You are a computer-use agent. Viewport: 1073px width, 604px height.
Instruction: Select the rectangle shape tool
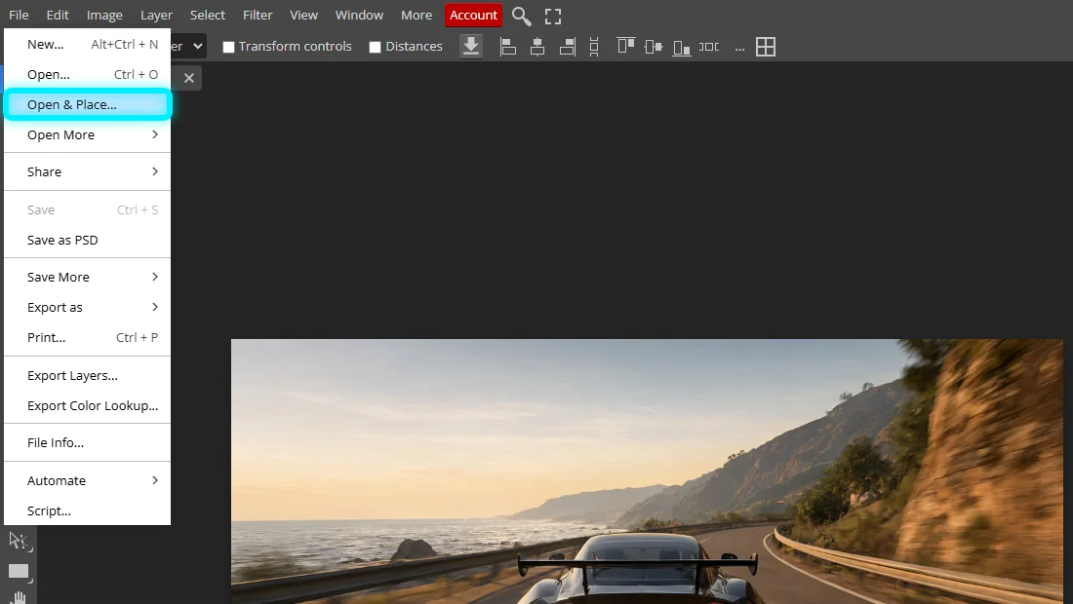click(19, 571)
